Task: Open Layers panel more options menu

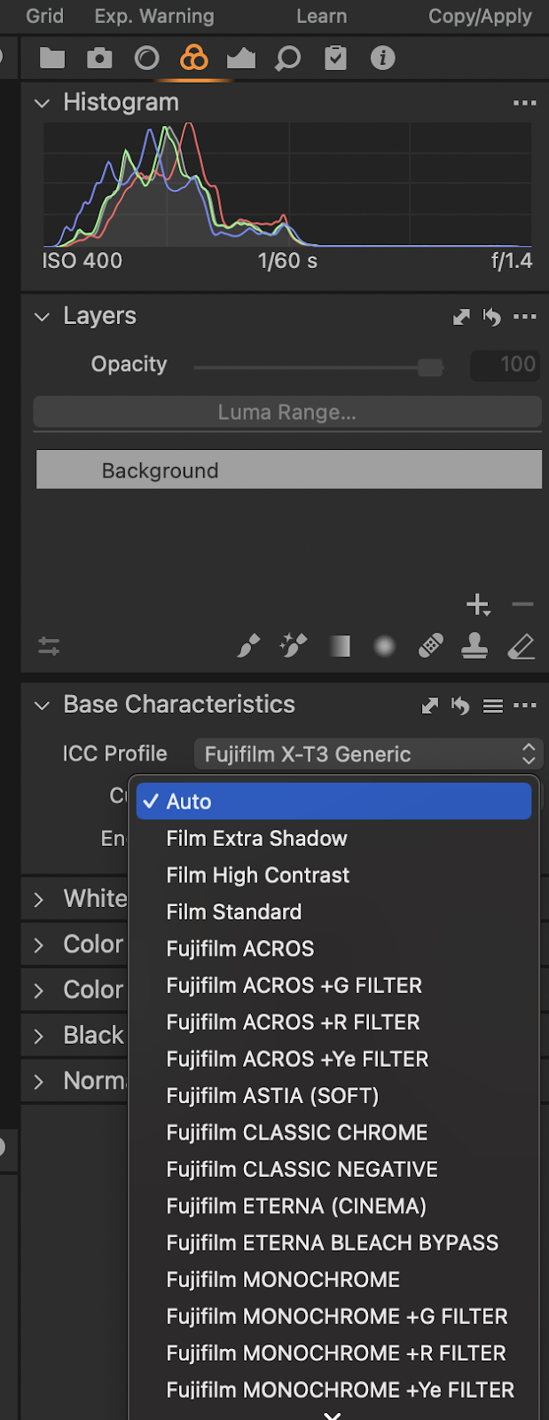Action: click(x=525, y=317)
